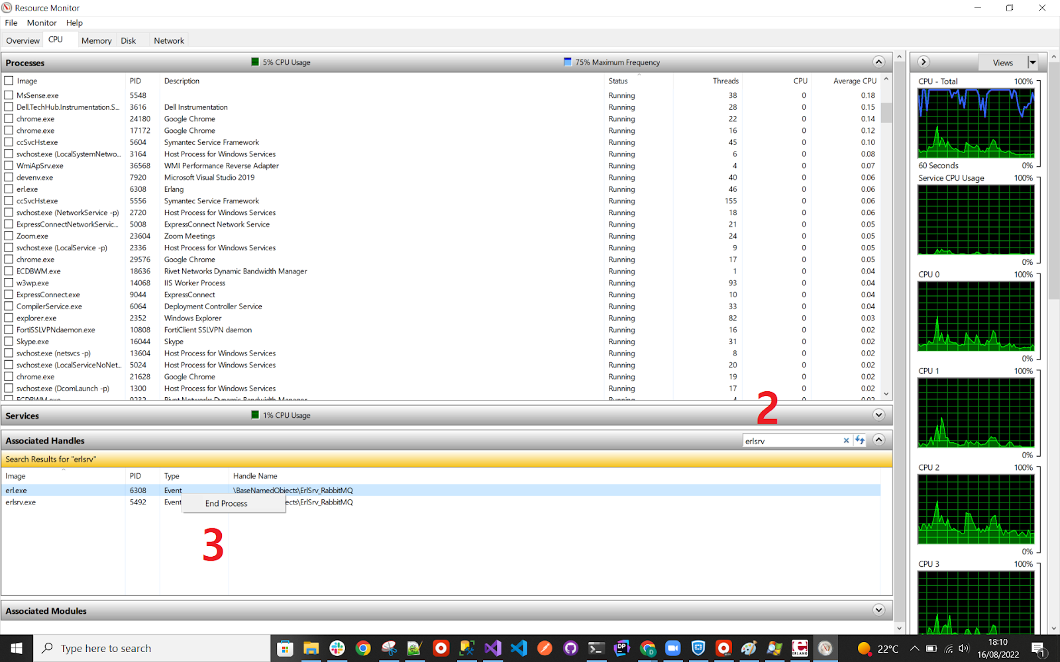
Task: Click the battery icon in system tray
Action: click(x=931, y=648)
